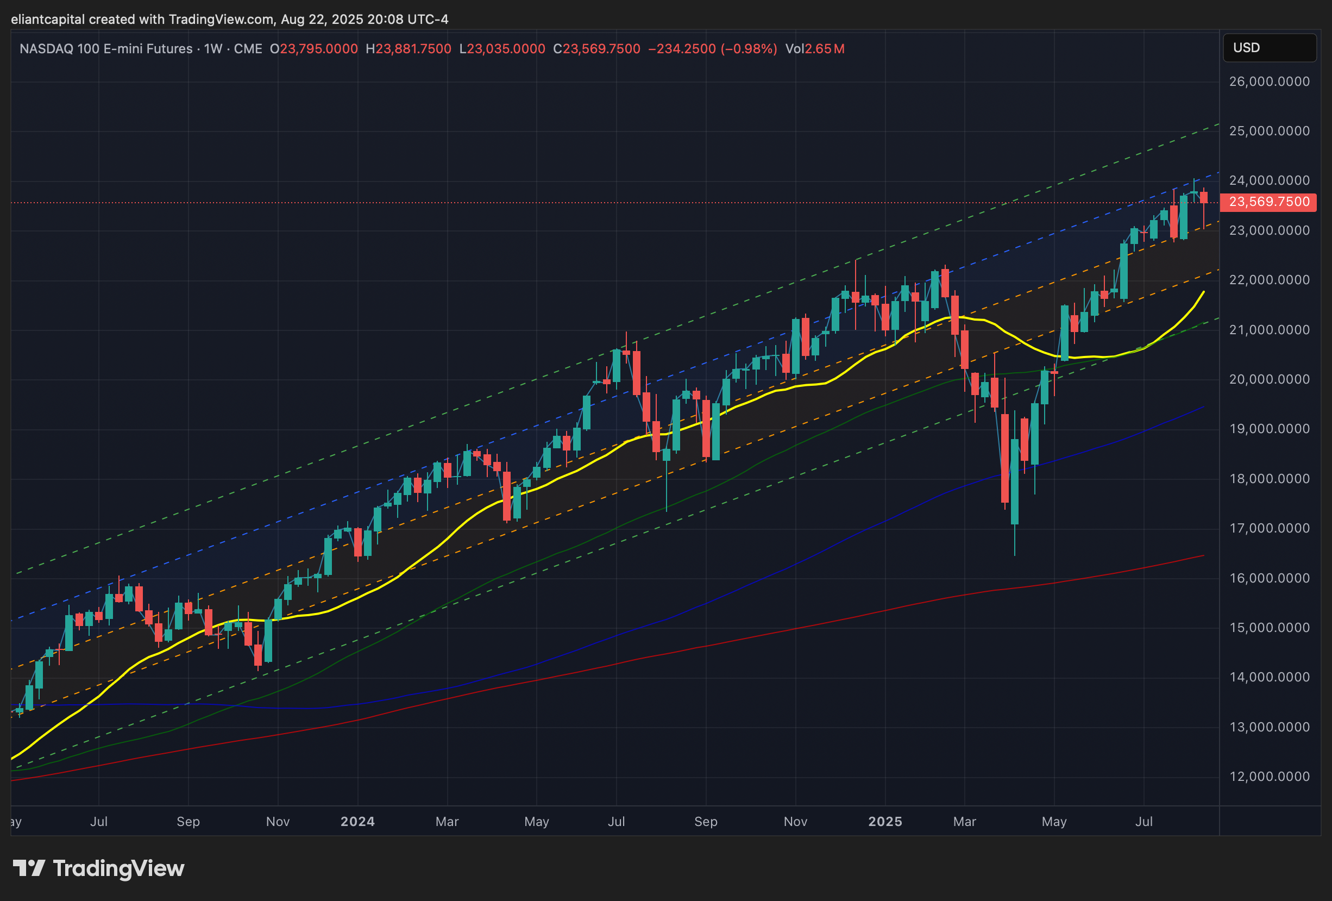The image size is (1332, 901).
Task: Click the yellow moving average line end
Action: (x=1203, y=293)
